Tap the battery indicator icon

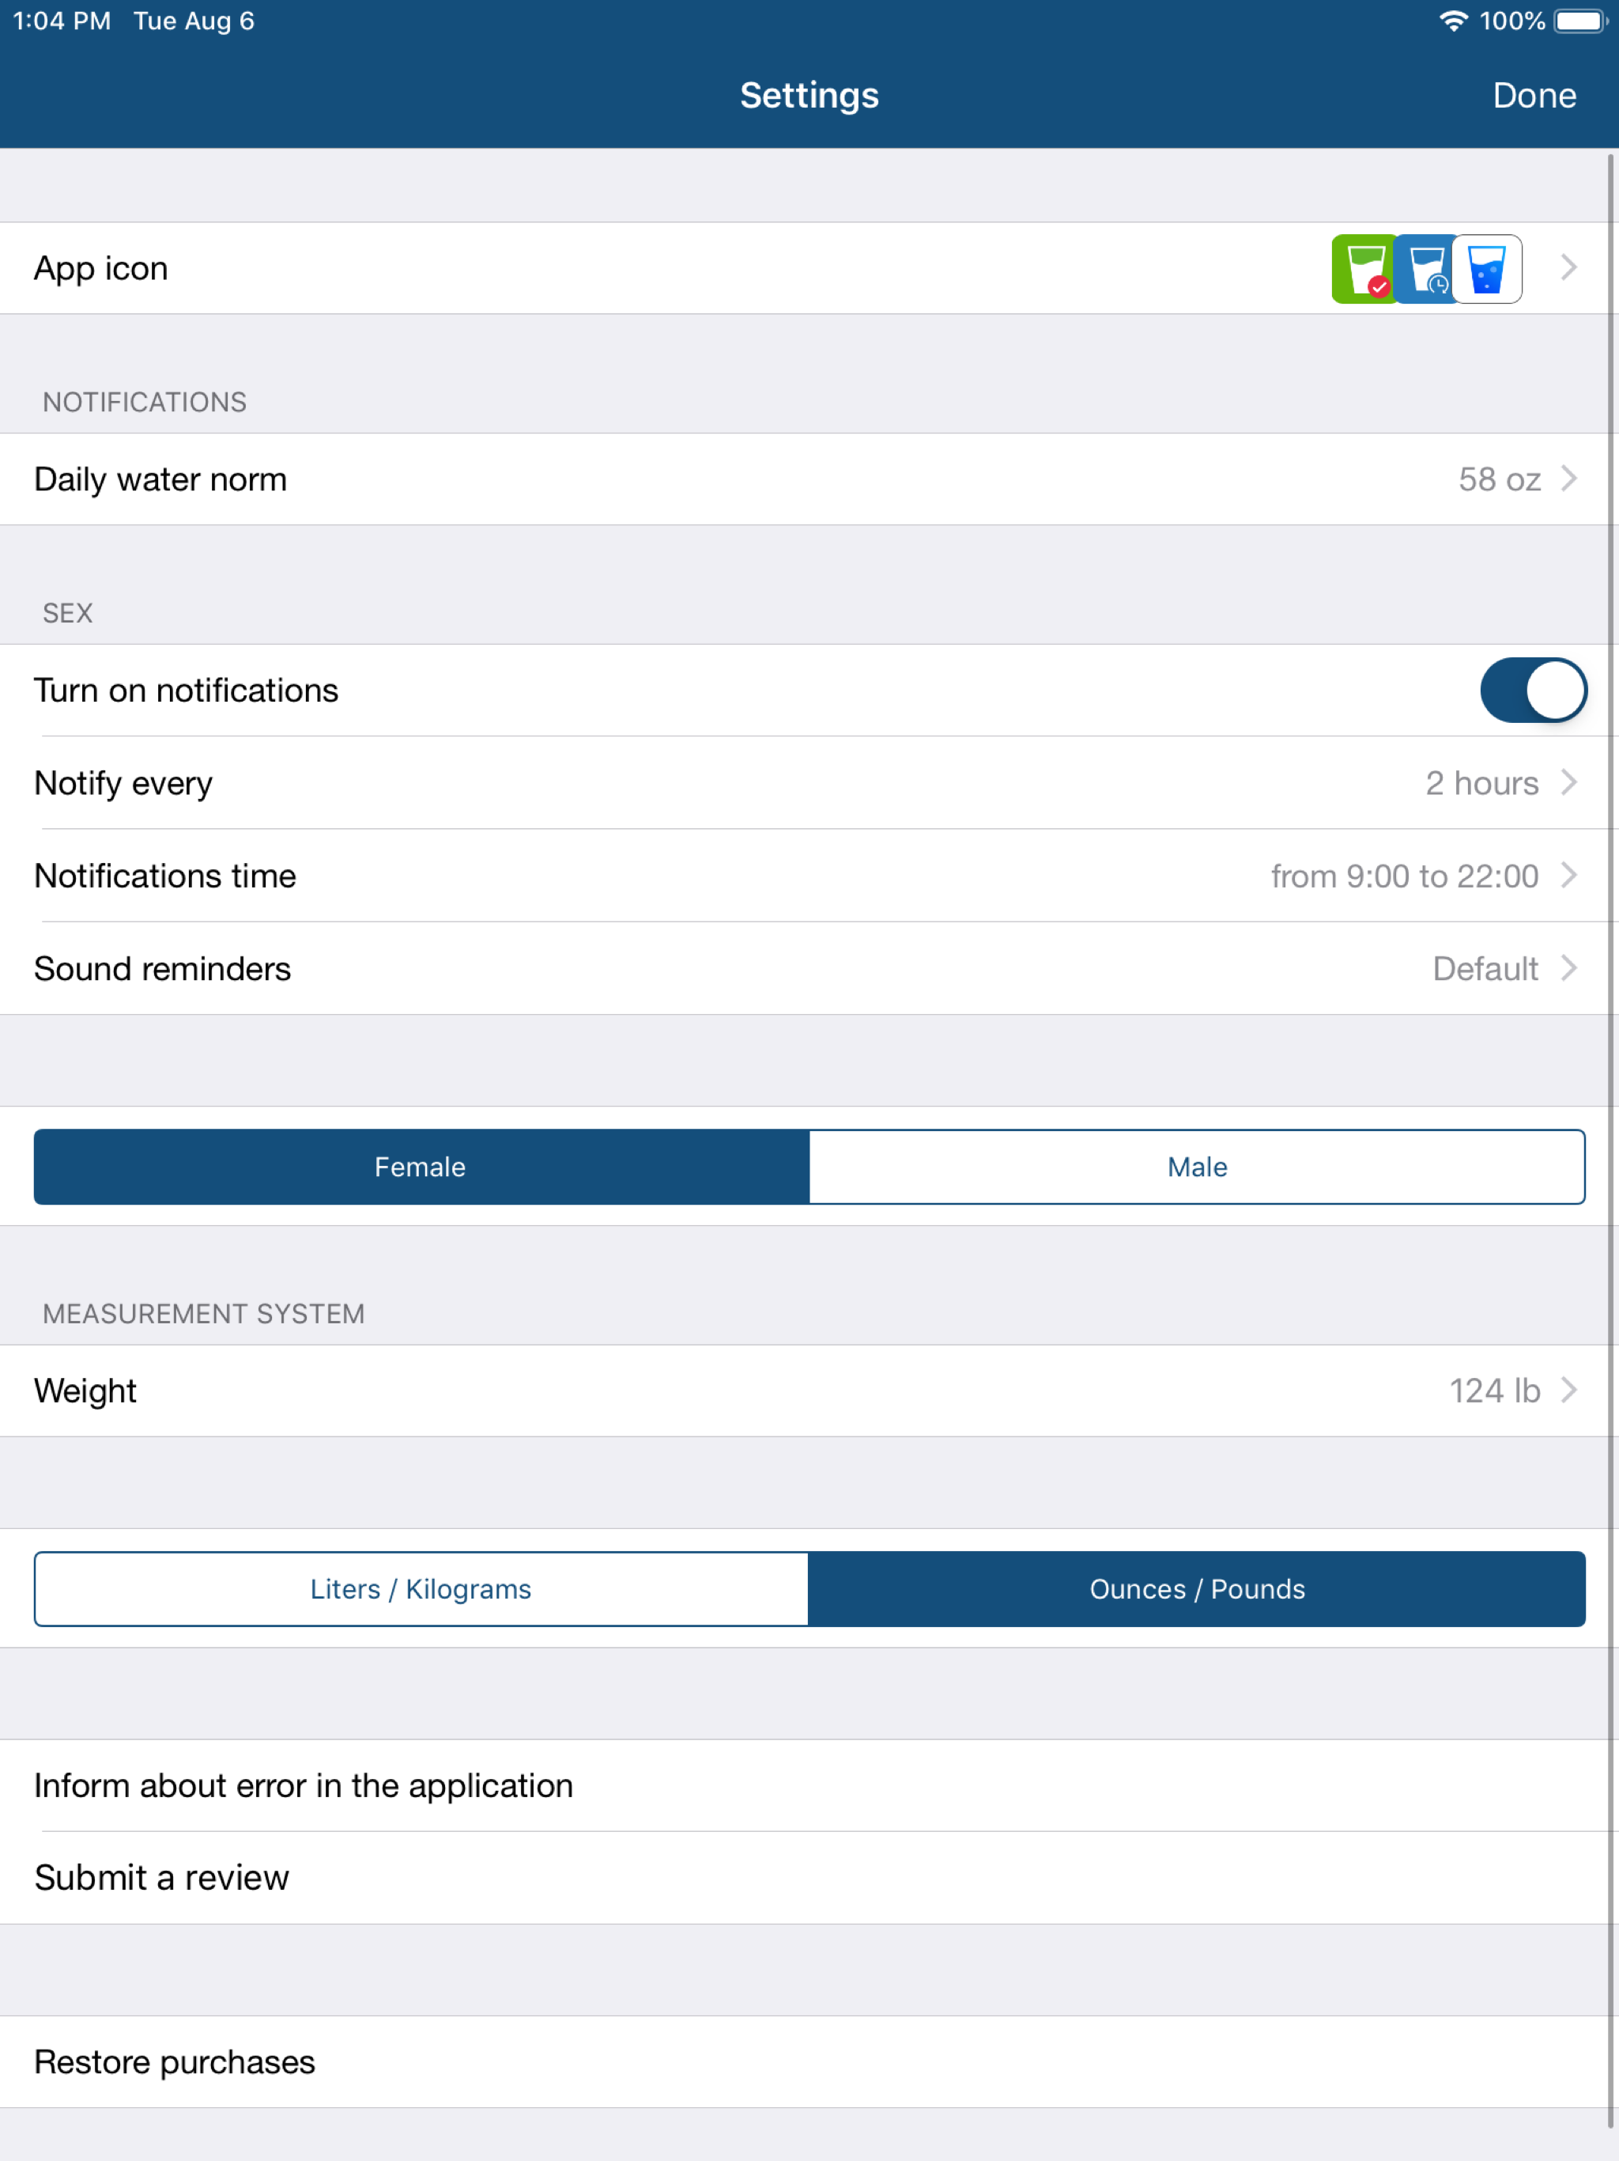[1581, 21]
